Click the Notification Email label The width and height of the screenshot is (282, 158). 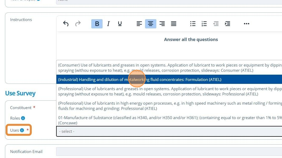26,152
